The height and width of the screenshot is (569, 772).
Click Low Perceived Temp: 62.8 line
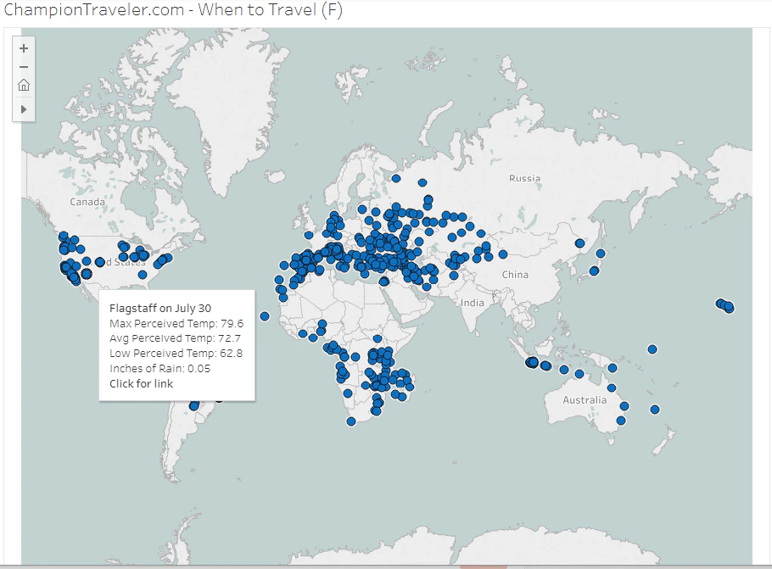pos(176,354)
